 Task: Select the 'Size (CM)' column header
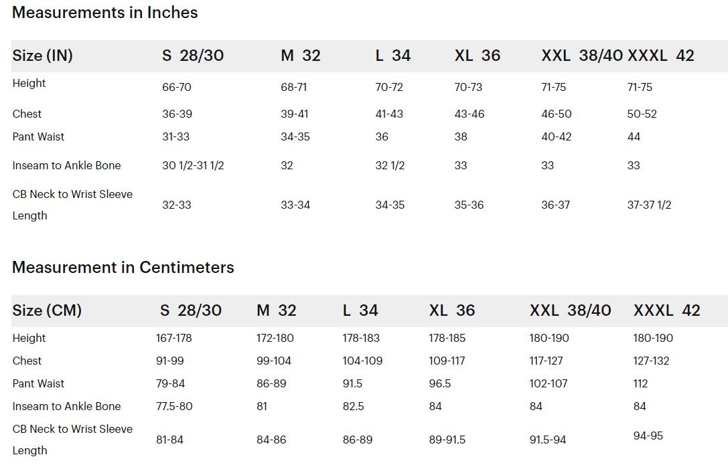pos(47,310)
